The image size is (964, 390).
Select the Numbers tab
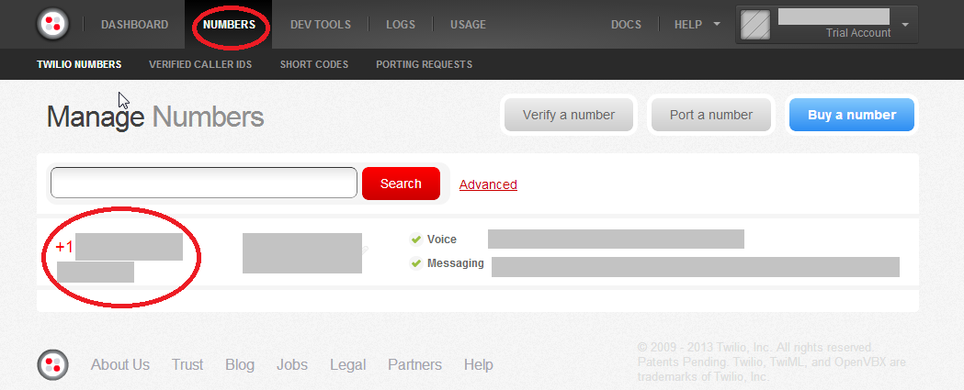click(x=229, y=25)
